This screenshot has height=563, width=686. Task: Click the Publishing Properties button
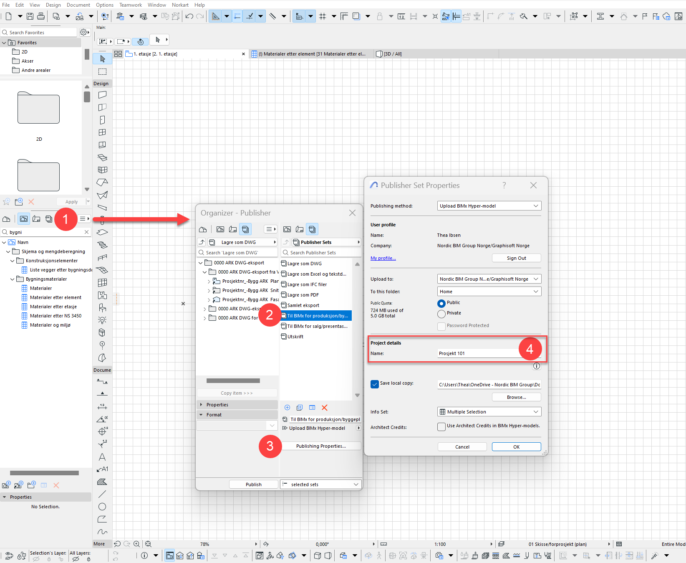321,446
